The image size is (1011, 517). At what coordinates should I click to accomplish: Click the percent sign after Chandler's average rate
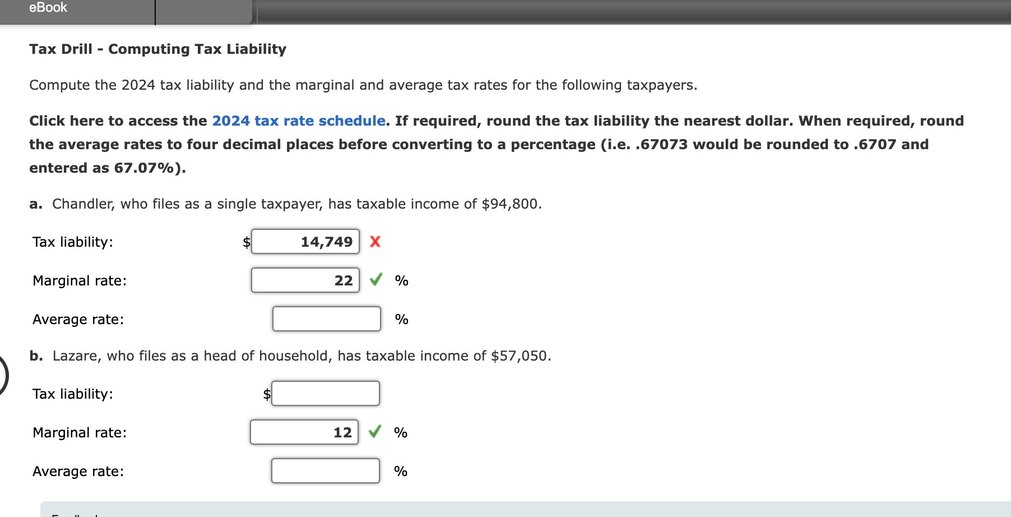tap(401, 318)
